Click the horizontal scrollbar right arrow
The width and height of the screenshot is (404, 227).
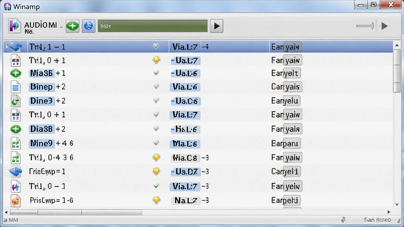coord(389,212)
